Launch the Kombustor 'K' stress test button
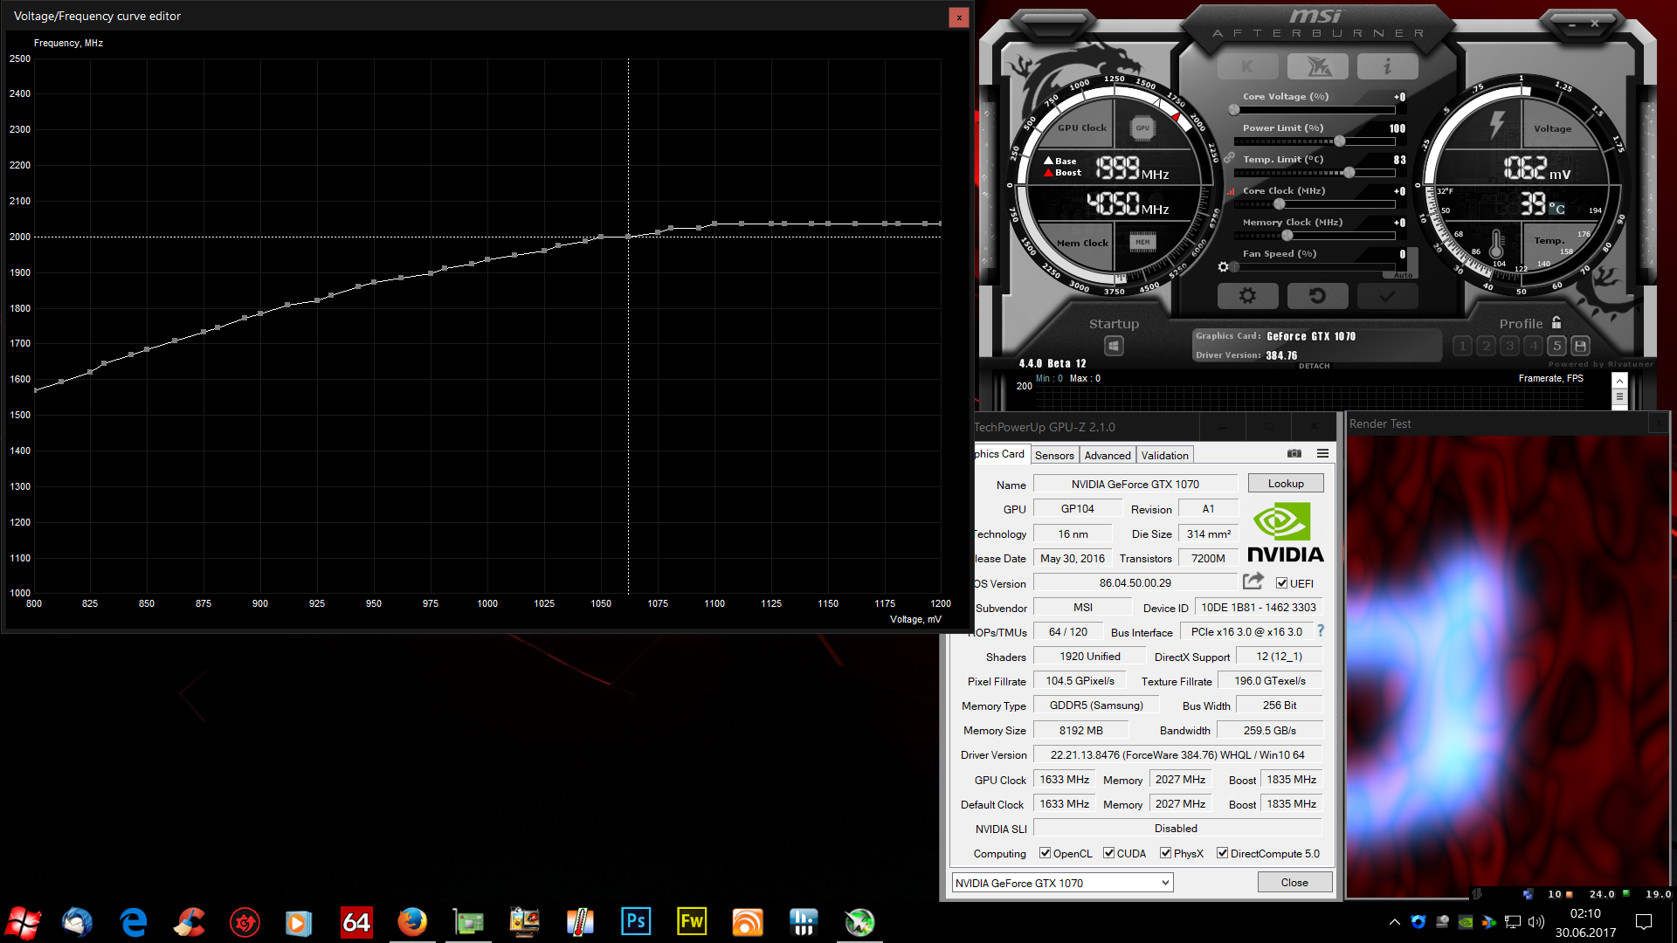Image resolution: width=1677 pixels, height=943 pixels. tap(1247, 66)
